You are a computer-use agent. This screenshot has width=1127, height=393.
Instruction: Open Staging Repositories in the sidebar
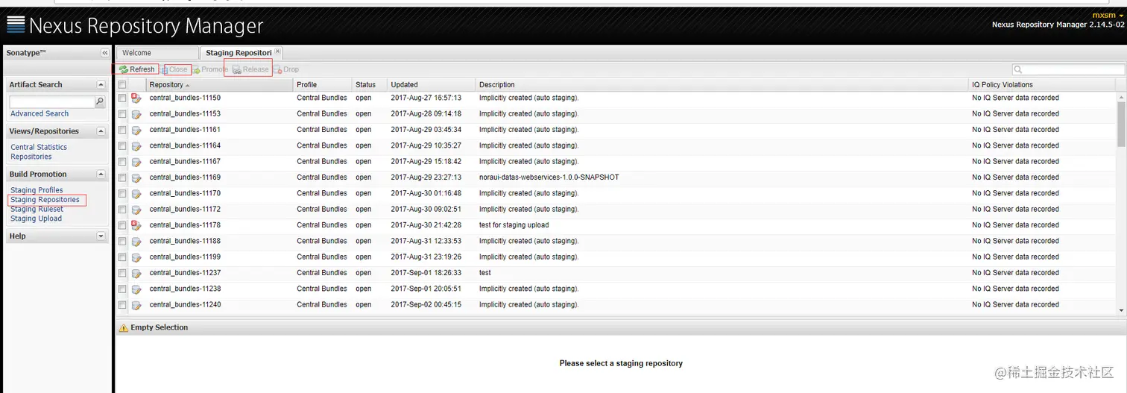click(x=45, y=200)
